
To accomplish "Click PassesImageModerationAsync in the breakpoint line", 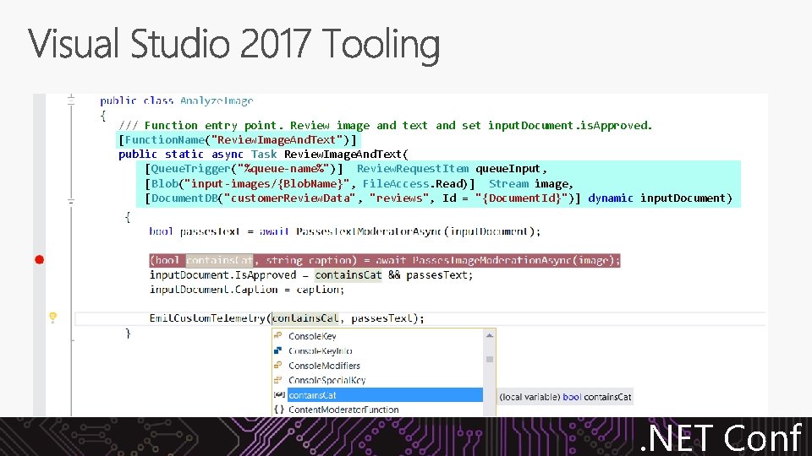I will 492,260.
